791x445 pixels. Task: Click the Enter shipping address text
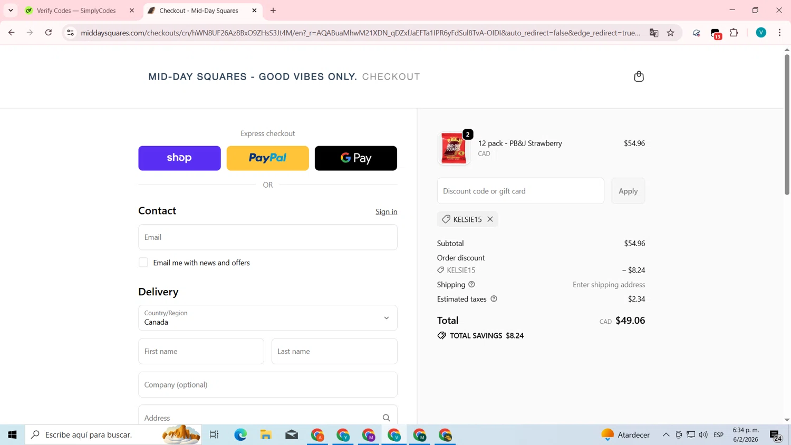(609, 285)
